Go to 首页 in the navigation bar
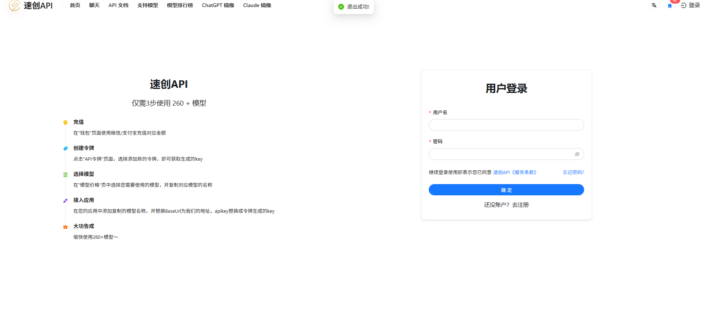The width and height of the screenshot is (706, 334). pyautogui.click(x=75, y=5)
